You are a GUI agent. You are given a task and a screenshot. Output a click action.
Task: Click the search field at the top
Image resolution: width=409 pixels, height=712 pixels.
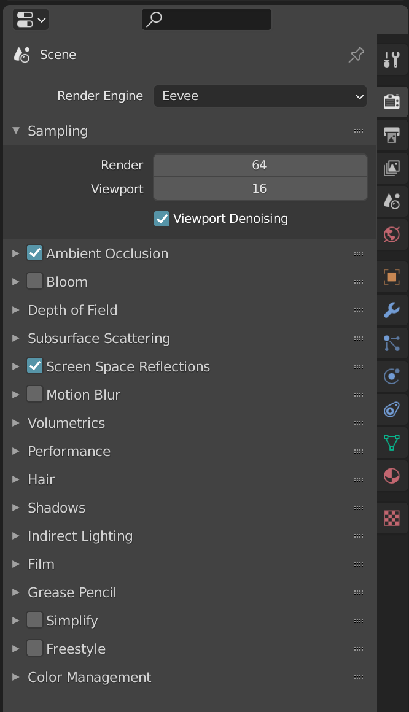206,19
